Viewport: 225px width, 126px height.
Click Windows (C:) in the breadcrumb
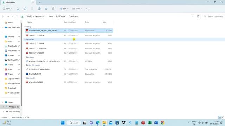tap(40, 16)
